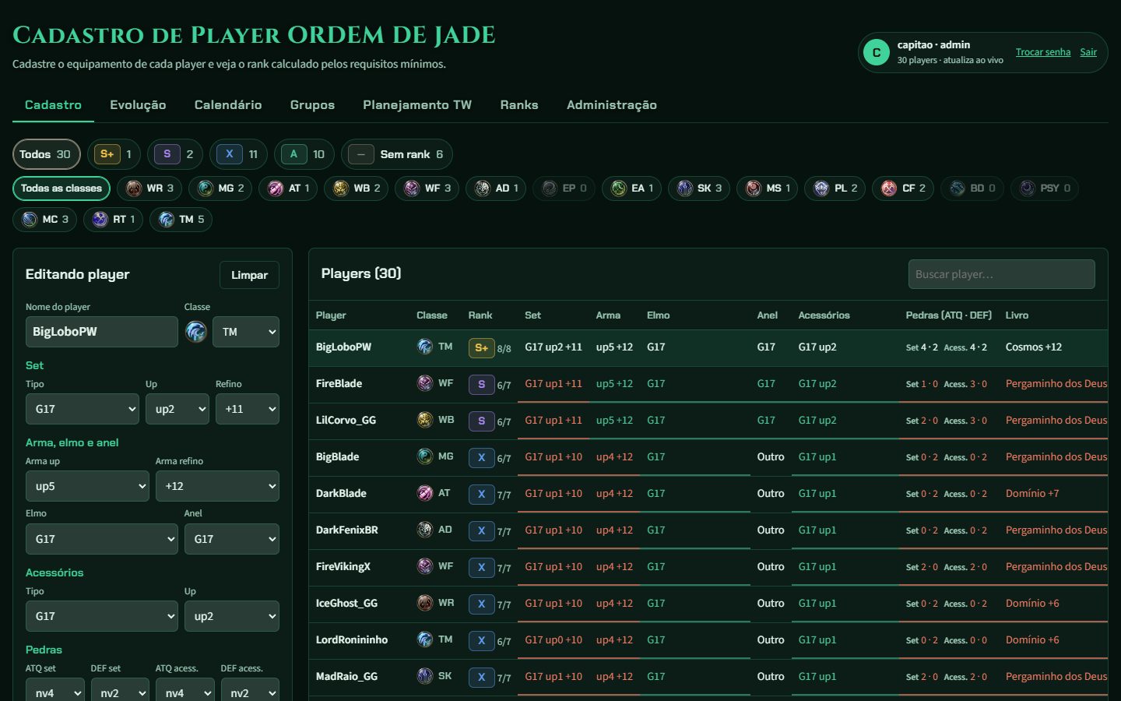Click the Trocar senha link

pyautogui.click(x=1043, y=52)
